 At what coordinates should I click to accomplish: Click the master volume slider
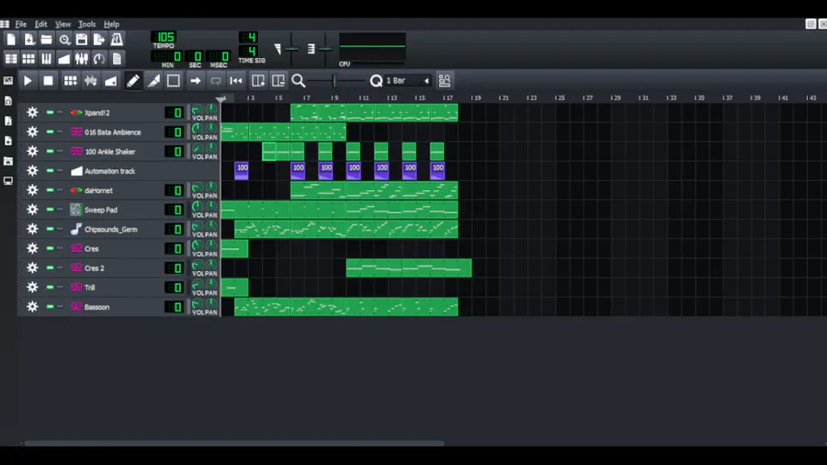click(x=291, y=49)
